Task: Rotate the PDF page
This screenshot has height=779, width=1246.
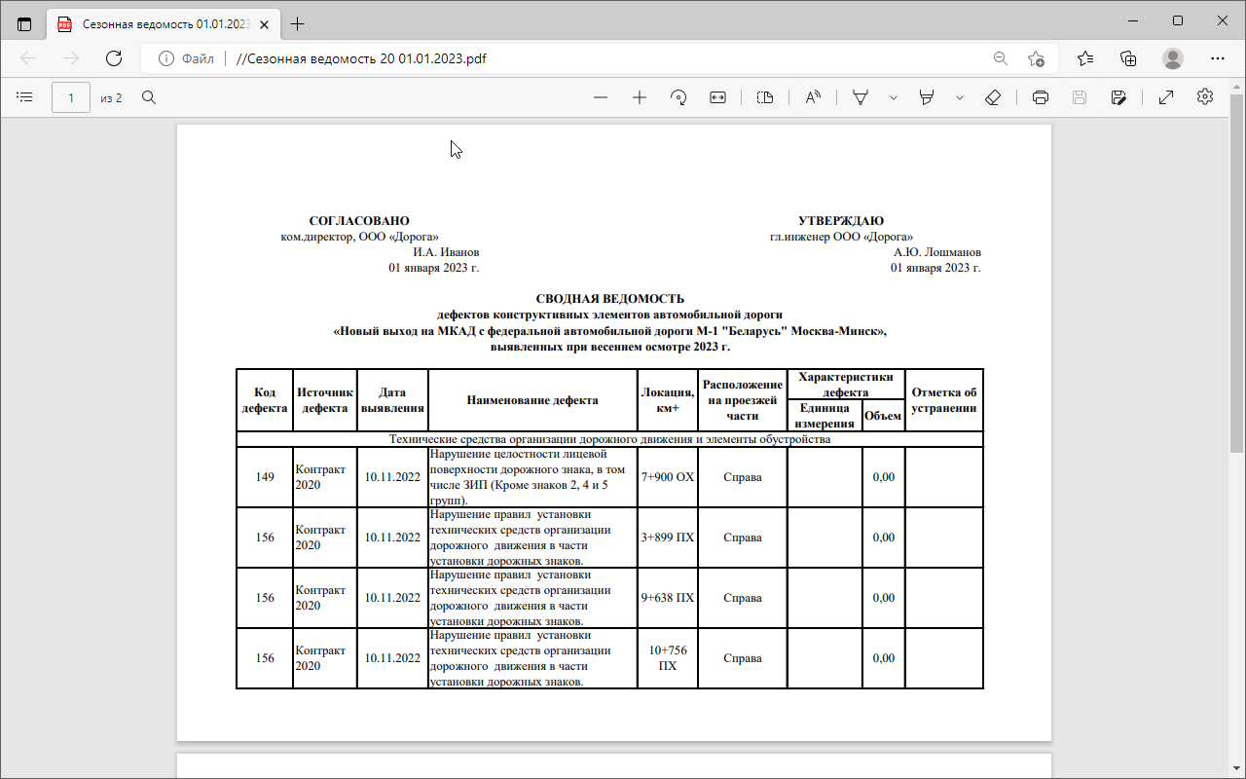Action: pos(678,97)
